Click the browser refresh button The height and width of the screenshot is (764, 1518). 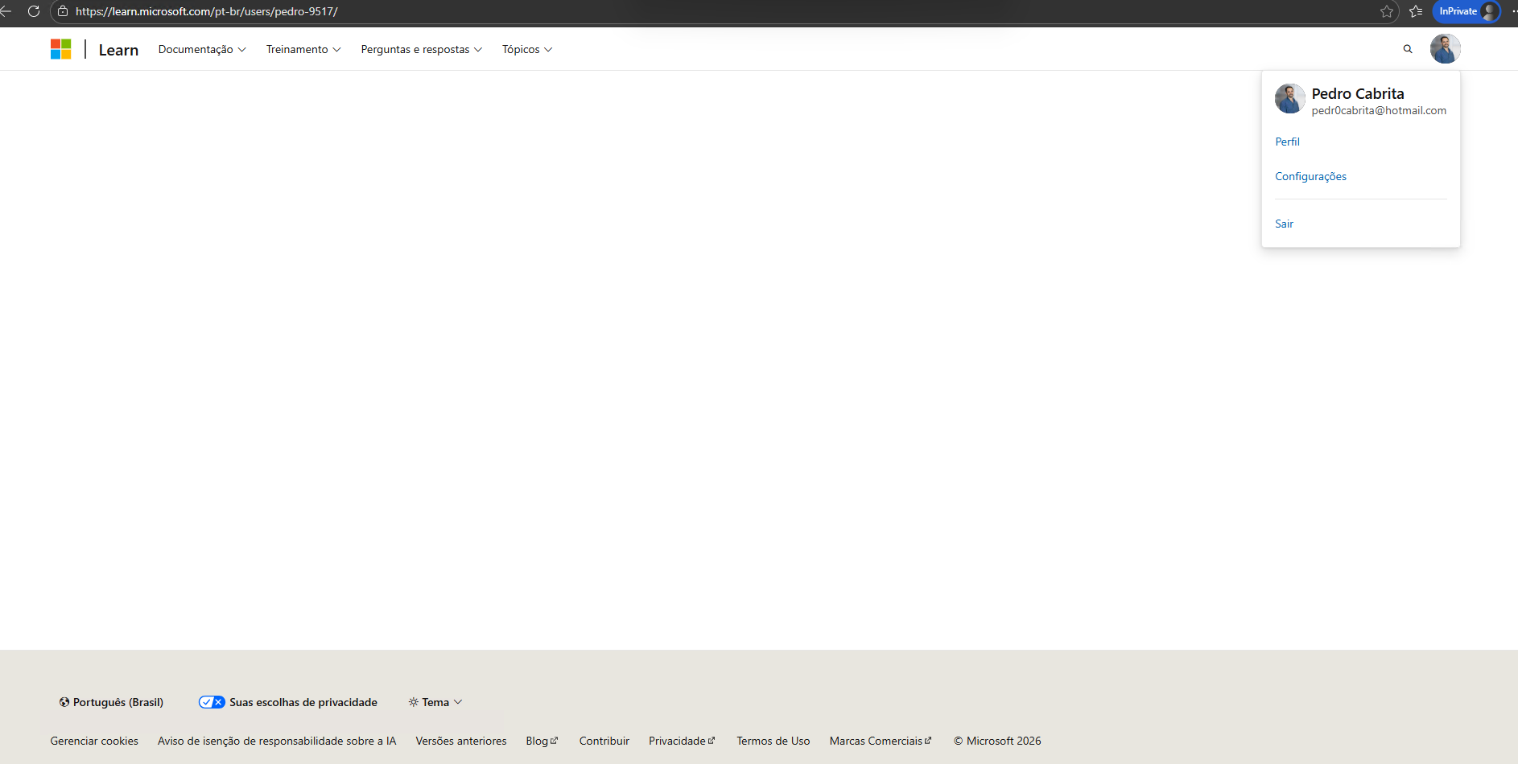(x=34, y=11)
